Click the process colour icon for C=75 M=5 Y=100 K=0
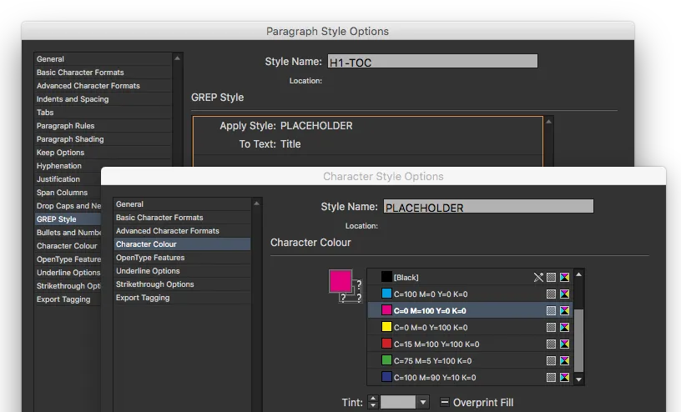 (551, 360)
